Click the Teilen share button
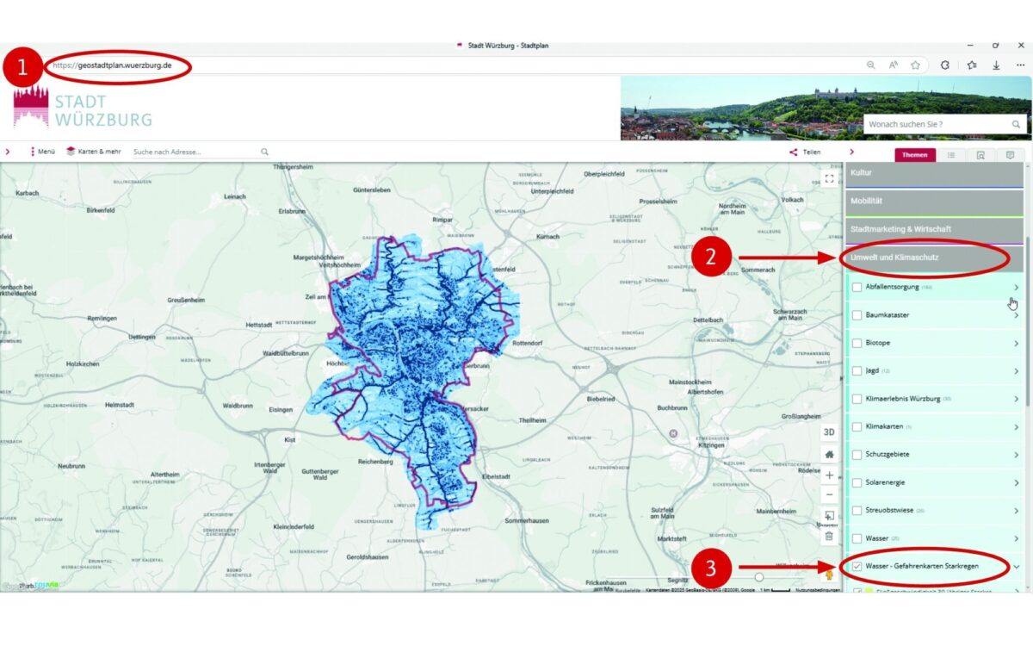The height and width of the screenshot is (646, 1033). point(805,151)
